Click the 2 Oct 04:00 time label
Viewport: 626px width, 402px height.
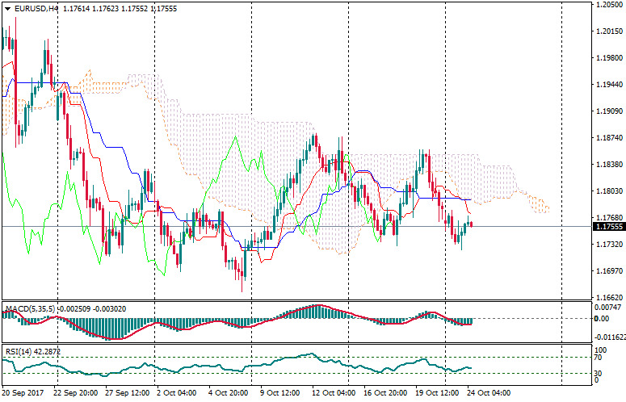[x=178, y=395]
